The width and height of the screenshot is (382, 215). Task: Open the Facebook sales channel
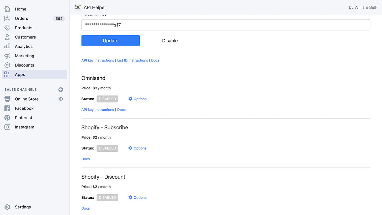pyautogui.click(x=24, y=108)
